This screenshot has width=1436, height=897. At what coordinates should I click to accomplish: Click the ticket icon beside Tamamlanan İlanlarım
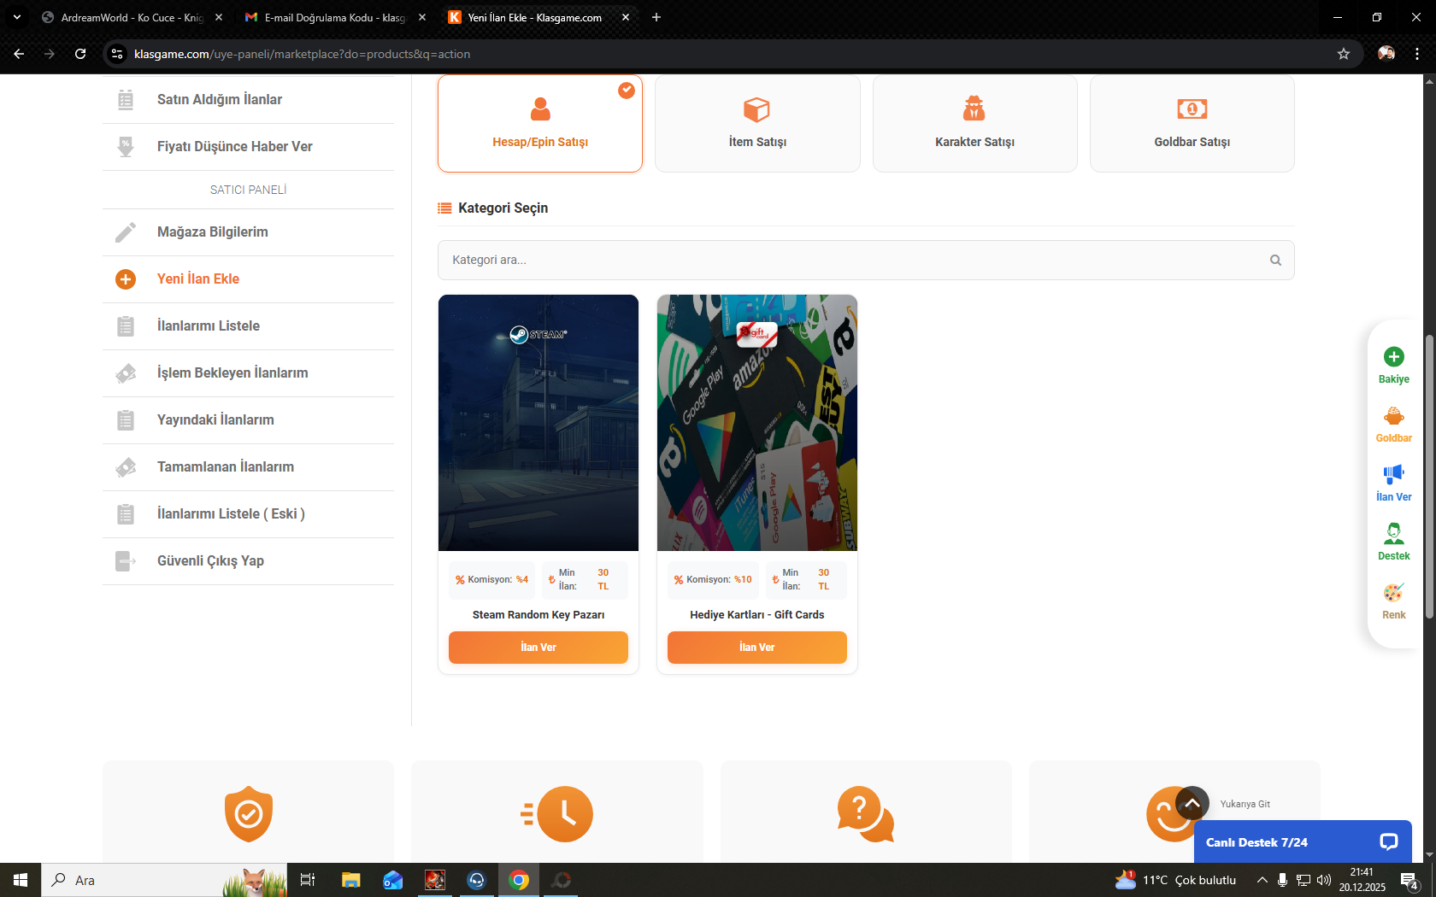point(126,467)
